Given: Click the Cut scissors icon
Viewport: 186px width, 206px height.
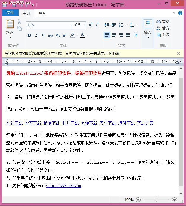Looking at the screenshot, I should pyautogui.click(x=19, y=21).
